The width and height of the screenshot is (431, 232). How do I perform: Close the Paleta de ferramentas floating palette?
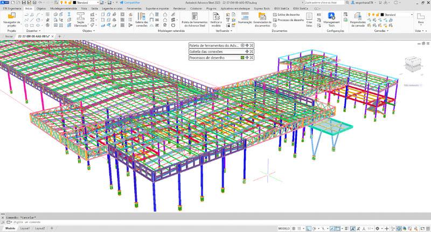[x=252, y=45]
